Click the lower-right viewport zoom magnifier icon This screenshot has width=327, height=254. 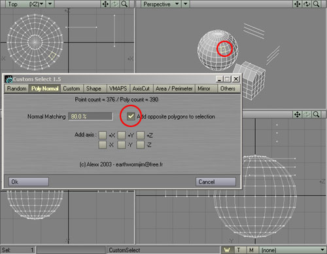317,115
